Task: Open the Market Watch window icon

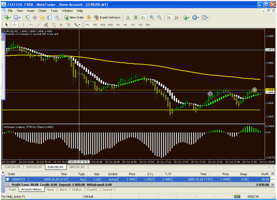Action: (27, 17)
